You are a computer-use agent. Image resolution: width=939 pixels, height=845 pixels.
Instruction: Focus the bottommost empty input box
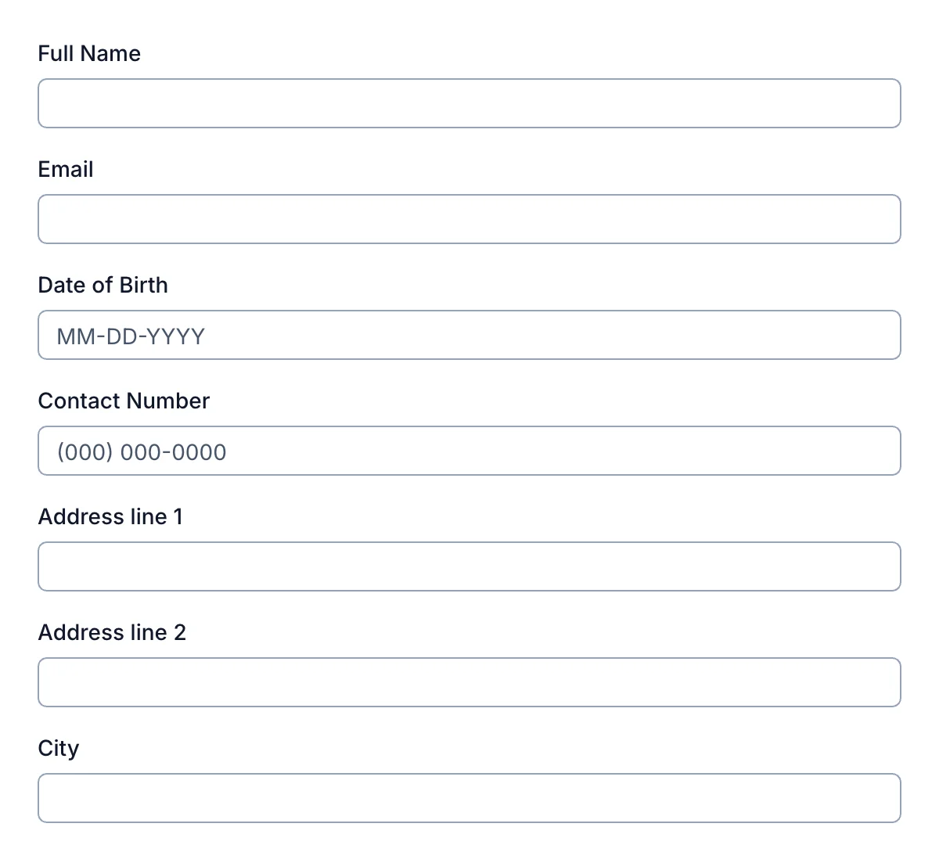point(469,797)
